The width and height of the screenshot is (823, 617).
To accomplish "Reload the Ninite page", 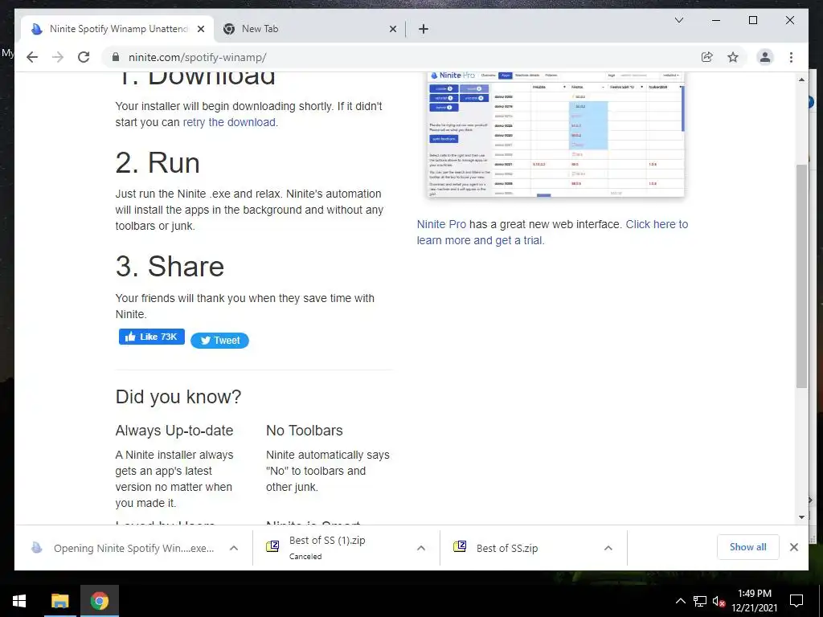I will pyautogui.click(x=84, y=57).
